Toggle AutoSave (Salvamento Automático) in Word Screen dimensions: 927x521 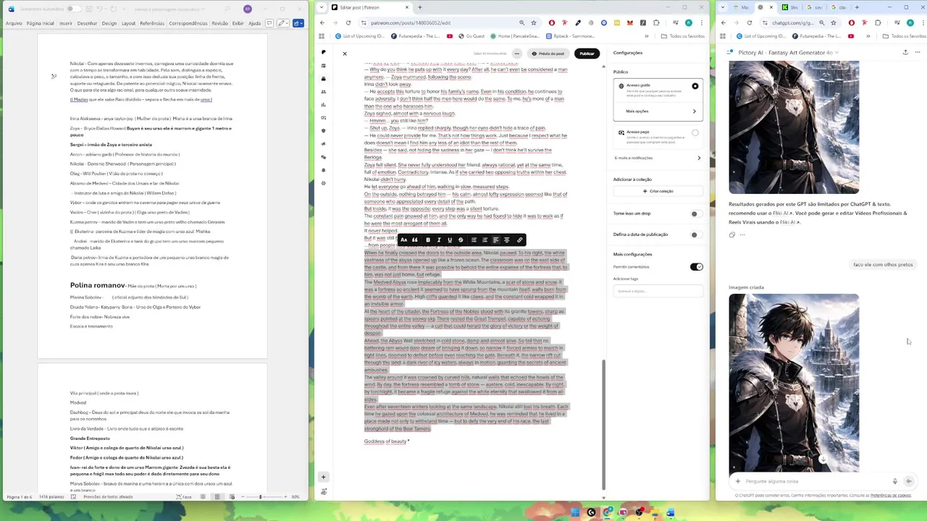pos(72,9)
